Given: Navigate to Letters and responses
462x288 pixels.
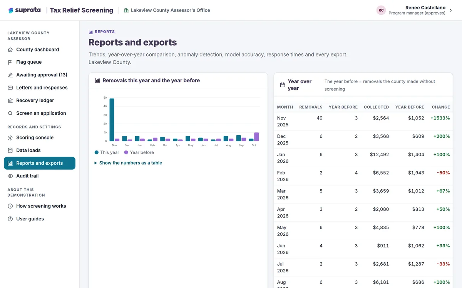Looking at the screenshot, I should pyautogui.click(x=40, y=88).
